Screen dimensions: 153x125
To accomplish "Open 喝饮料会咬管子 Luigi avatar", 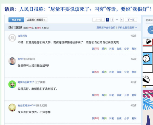I will (12, 84).
